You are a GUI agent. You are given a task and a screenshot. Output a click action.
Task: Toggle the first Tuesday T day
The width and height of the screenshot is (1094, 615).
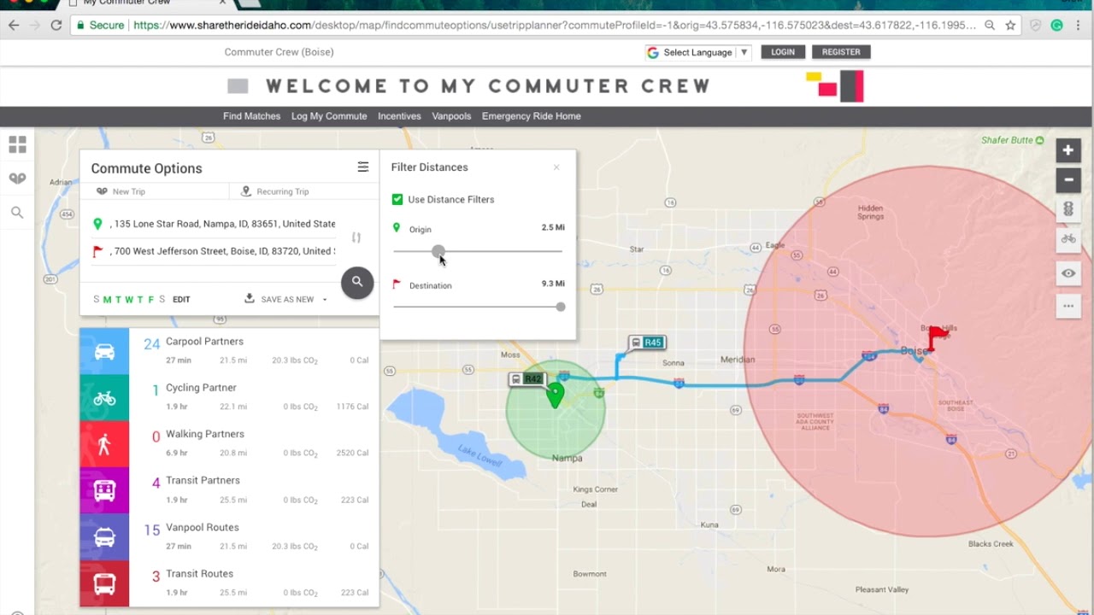[119, 300]
